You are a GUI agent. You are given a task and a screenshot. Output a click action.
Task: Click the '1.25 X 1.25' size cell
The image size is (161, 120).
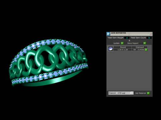123,50
